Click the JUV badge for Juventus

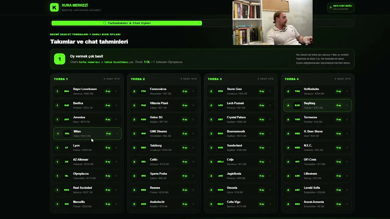coord(66,120)
